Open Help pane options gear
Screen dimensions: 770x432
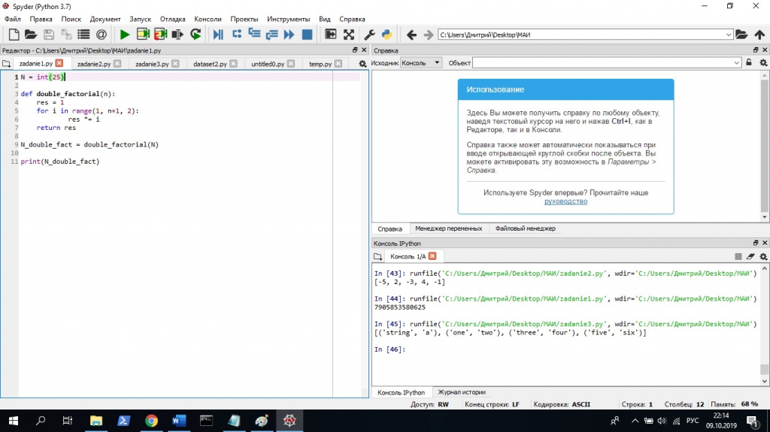coord(763,63)
